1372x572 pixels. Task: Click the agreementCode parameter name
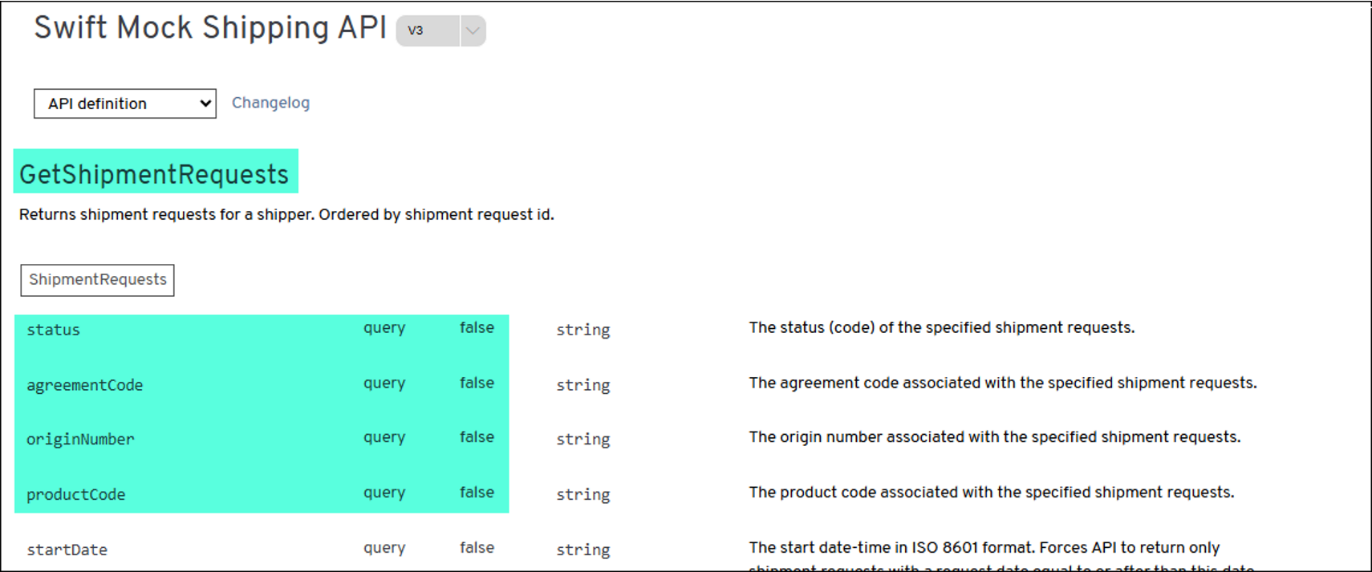84,385
